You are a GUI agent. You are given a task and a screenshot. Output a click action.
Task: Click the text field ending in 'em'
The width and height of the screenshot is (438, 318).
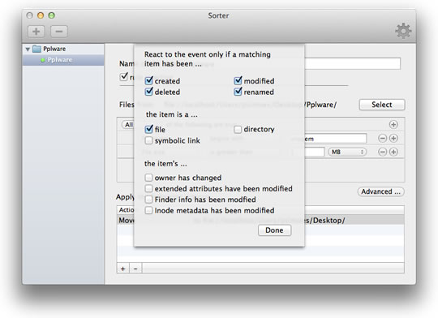tap(335, 139)
